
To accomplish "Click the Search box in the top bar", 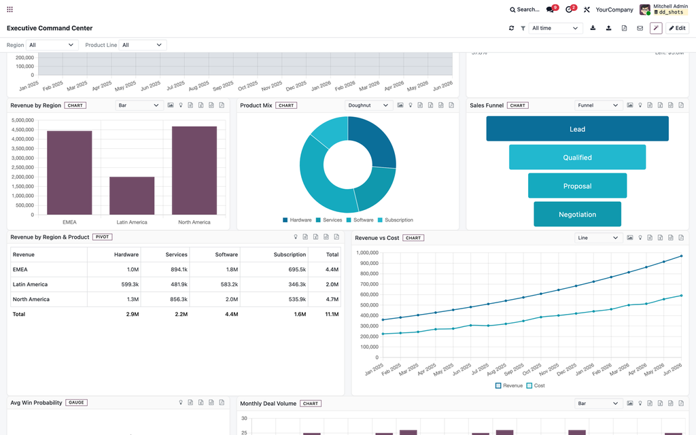I will click(525, 10).
